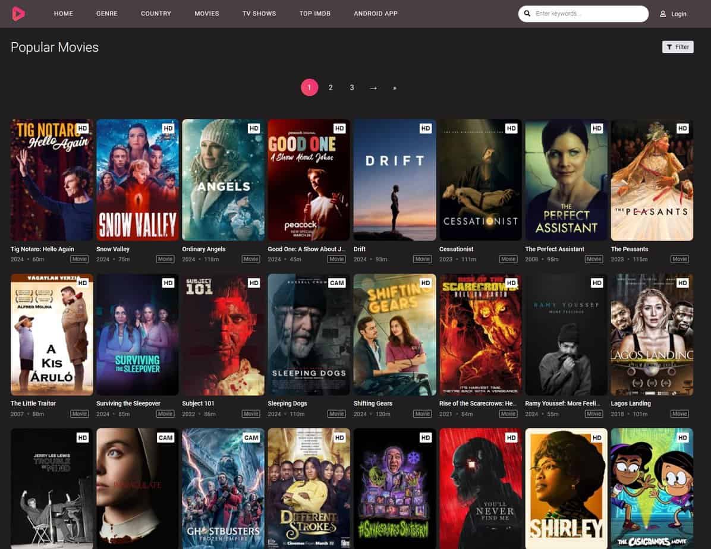Click Ramy Youssef: More Feelings title

(562, 403)
